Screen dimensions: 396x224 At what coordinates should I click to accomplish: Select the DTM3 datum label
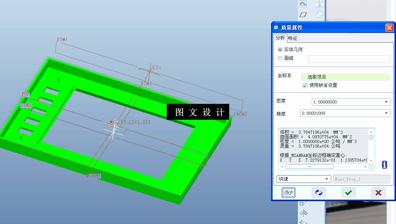point(146,83)
